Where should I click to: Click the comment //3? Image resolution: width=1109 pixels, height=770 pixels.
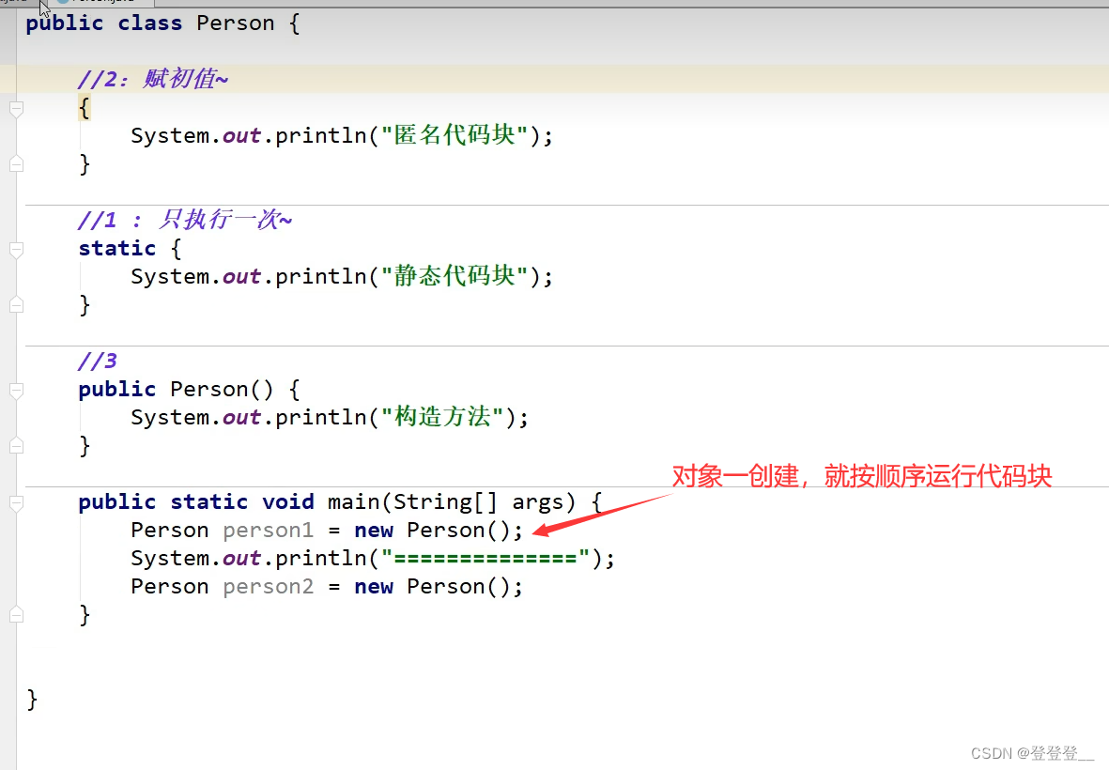coord(98,361)
